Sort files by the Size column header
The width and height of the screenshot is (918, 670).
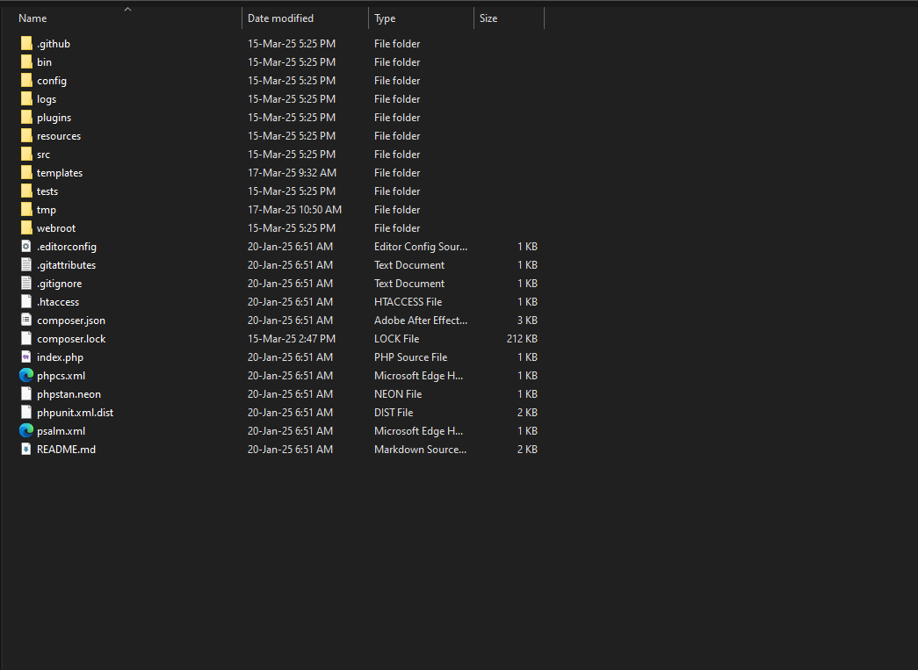(488, 18)
